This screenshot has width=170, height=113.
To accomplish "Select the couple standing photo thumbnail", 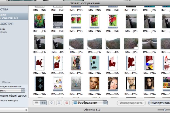I will pyautogui.click(x=76, y=63).
